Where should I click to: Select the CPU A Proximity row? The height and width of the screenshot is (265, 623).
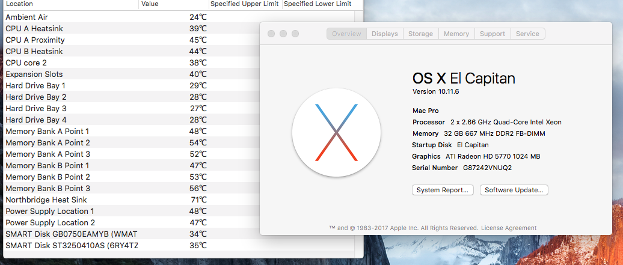coord(132,40)
